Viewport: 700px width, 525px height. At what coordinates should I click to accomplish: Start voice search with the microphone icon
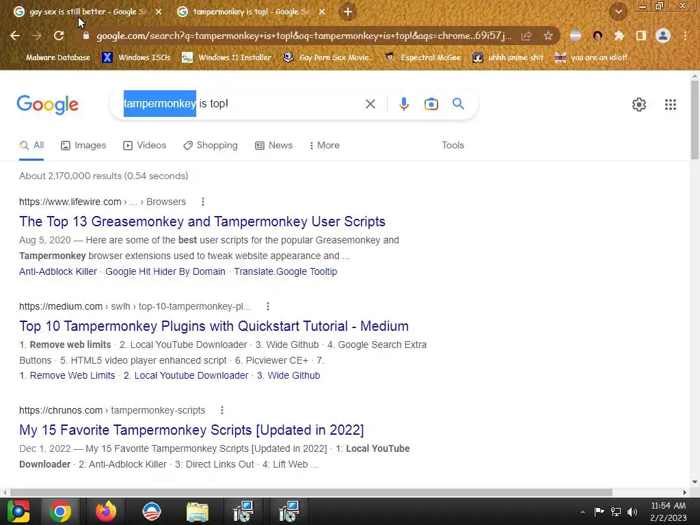[403, 104]
